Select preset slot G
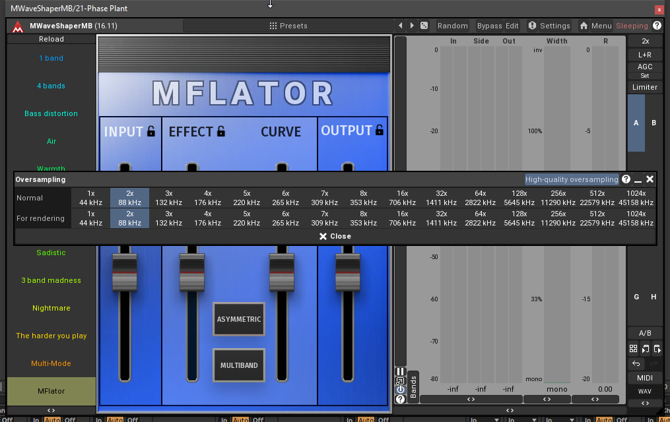Screen dimensions: 670x422 (636, 297)
